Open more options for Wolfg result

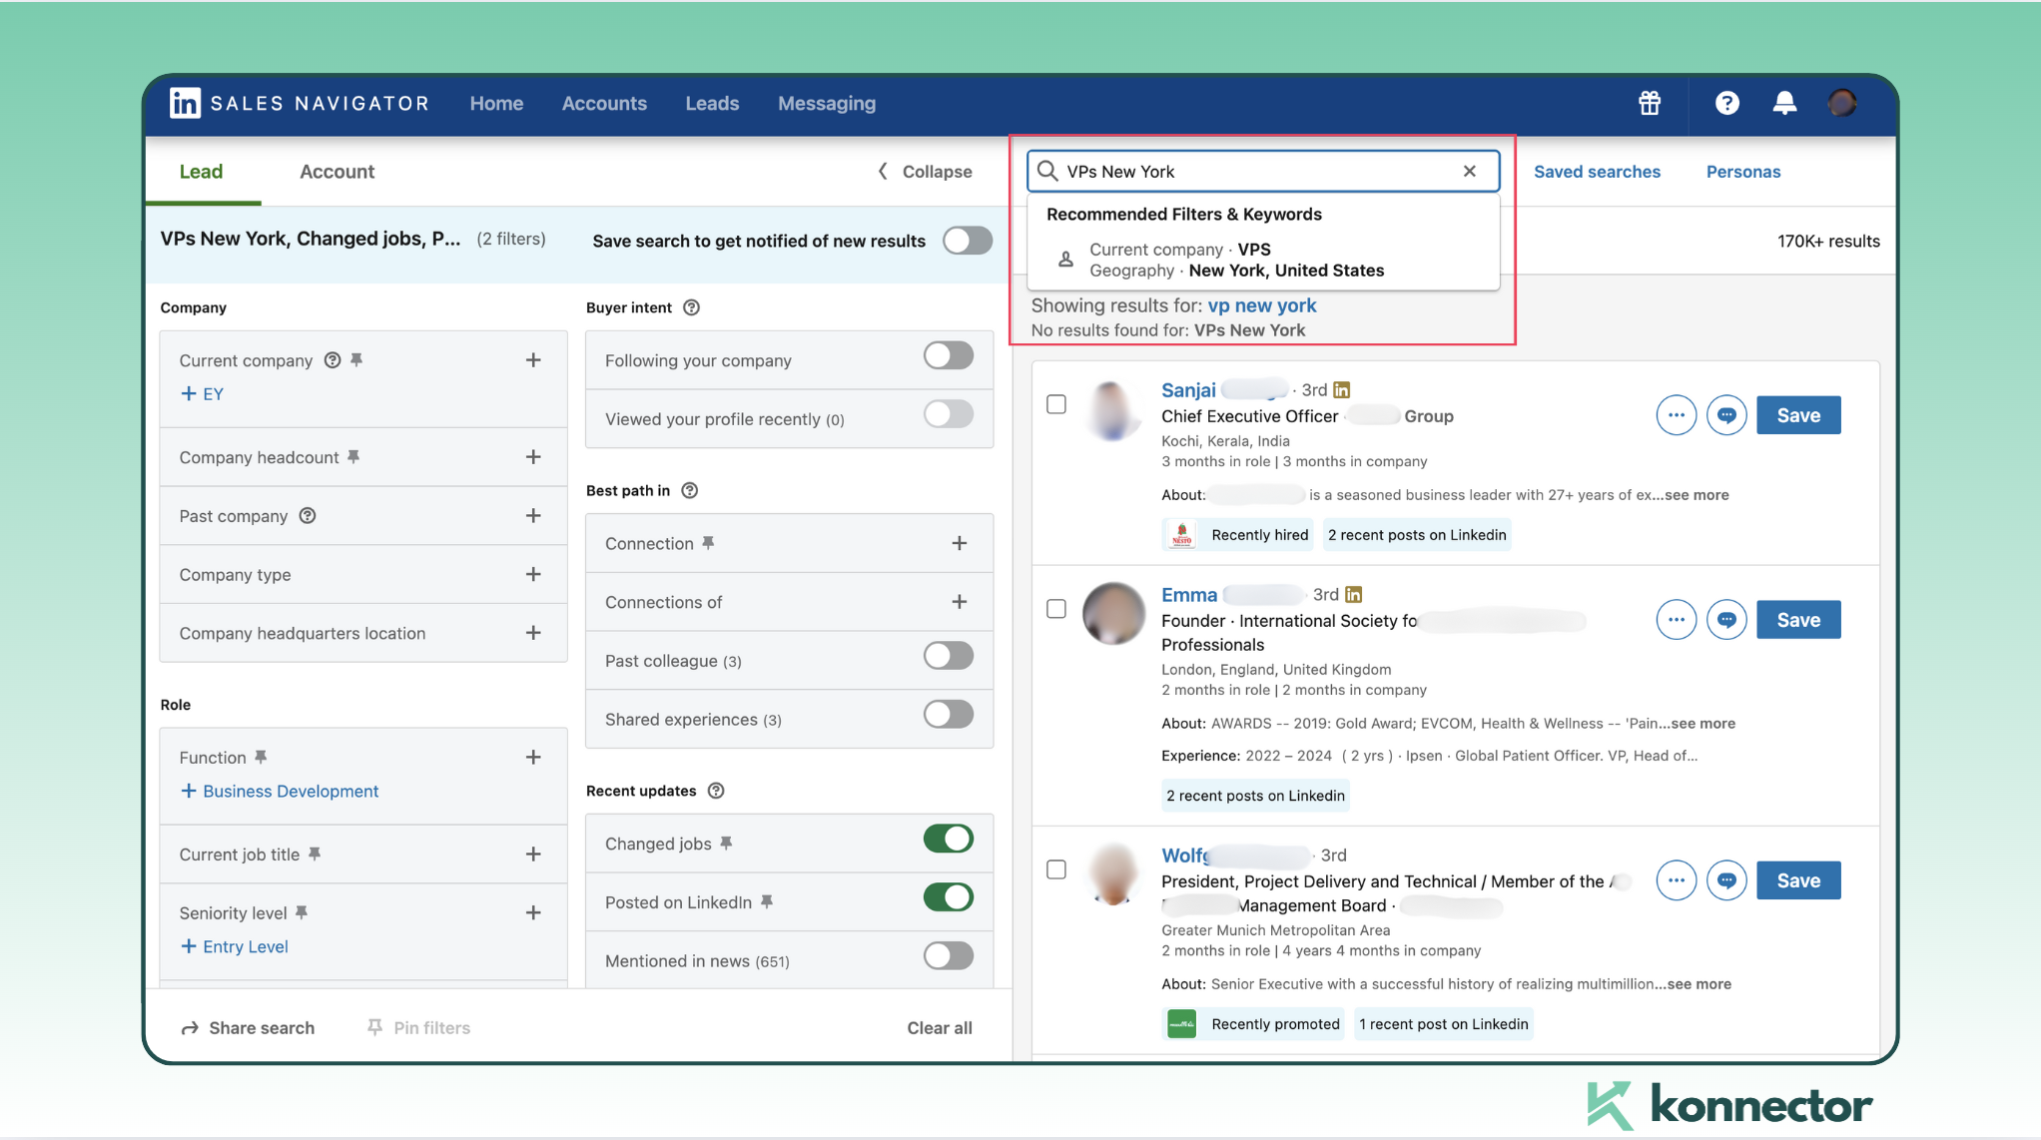pyautogui.click(x=1677, y=880)
